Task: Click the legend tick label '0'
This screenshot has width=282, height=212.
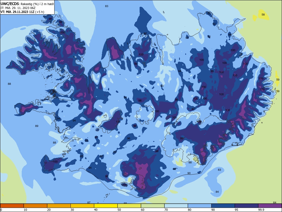Action: coord(1,210)
